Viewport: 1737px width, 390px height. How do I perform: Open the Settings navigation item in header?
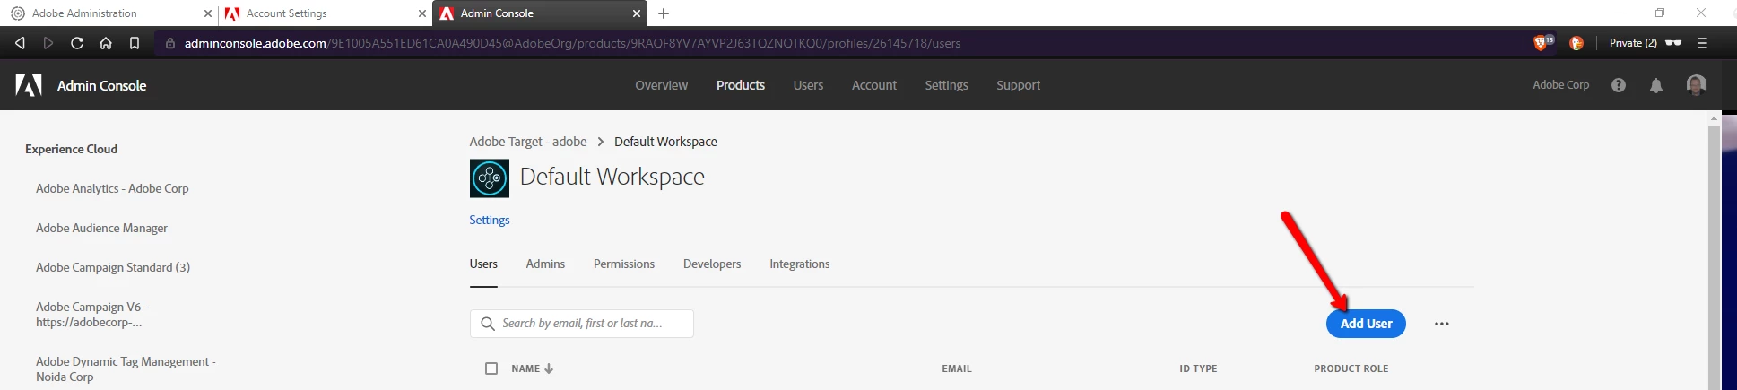click(946, 85)
